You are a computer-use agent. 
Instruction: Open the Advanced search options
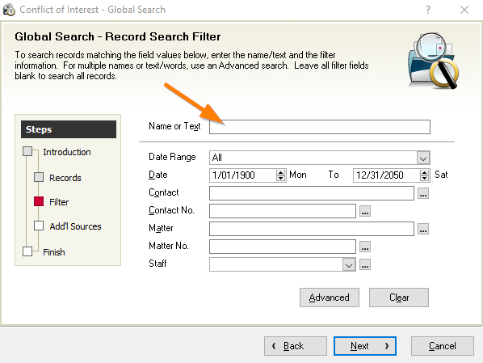pos(330,298)
